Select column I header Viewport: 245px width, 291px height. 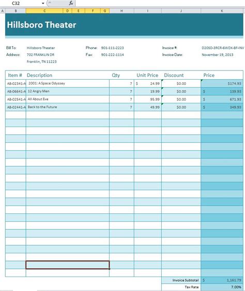148,11
